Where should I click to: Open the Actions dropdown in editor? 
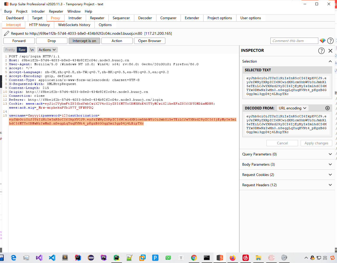point(47,50)
